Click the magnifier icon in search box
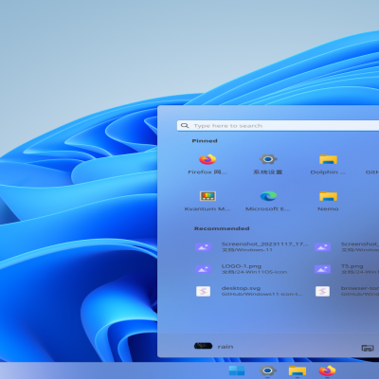 click(185, 126)
